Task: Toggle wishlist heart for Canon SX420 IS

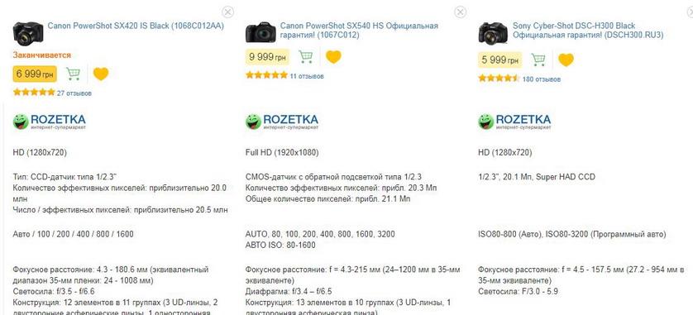Action: pyautogui.click(x=101, y=74)
